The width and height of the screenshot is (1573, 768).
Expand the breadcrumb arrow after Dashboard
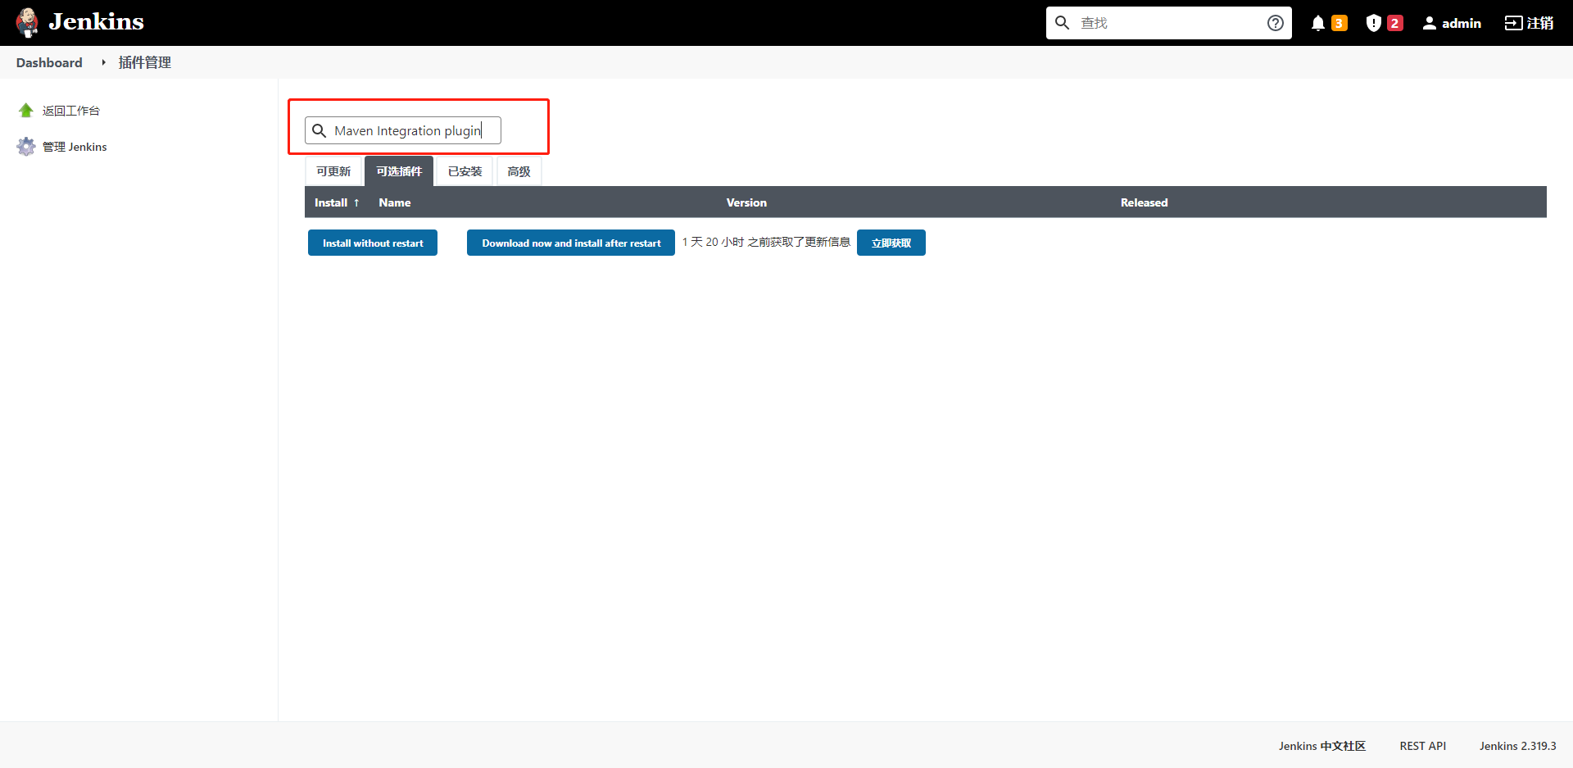[103, 62]
